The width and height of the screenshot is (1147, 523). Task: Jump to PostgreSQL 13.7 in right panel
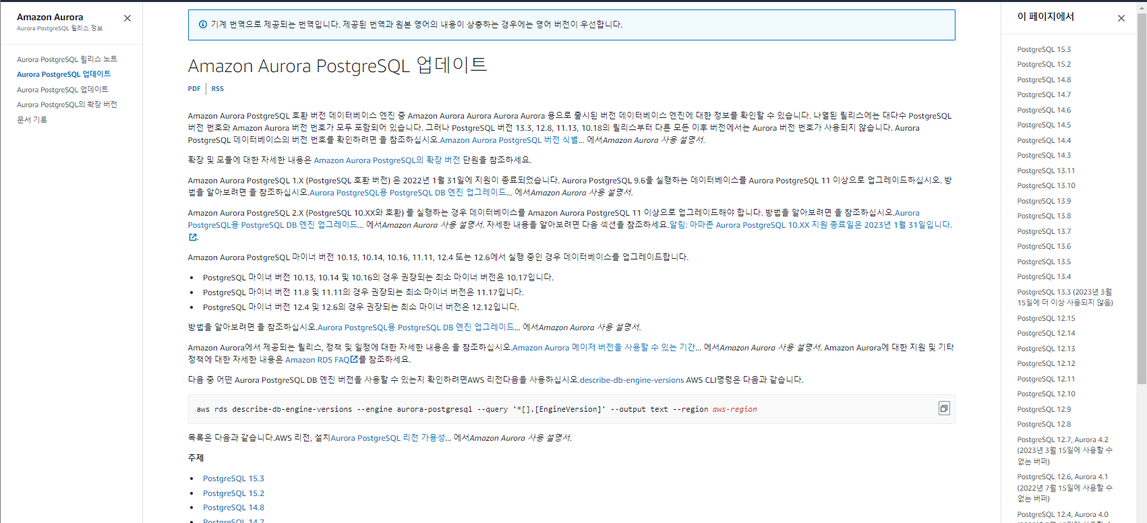point(1044,231)
